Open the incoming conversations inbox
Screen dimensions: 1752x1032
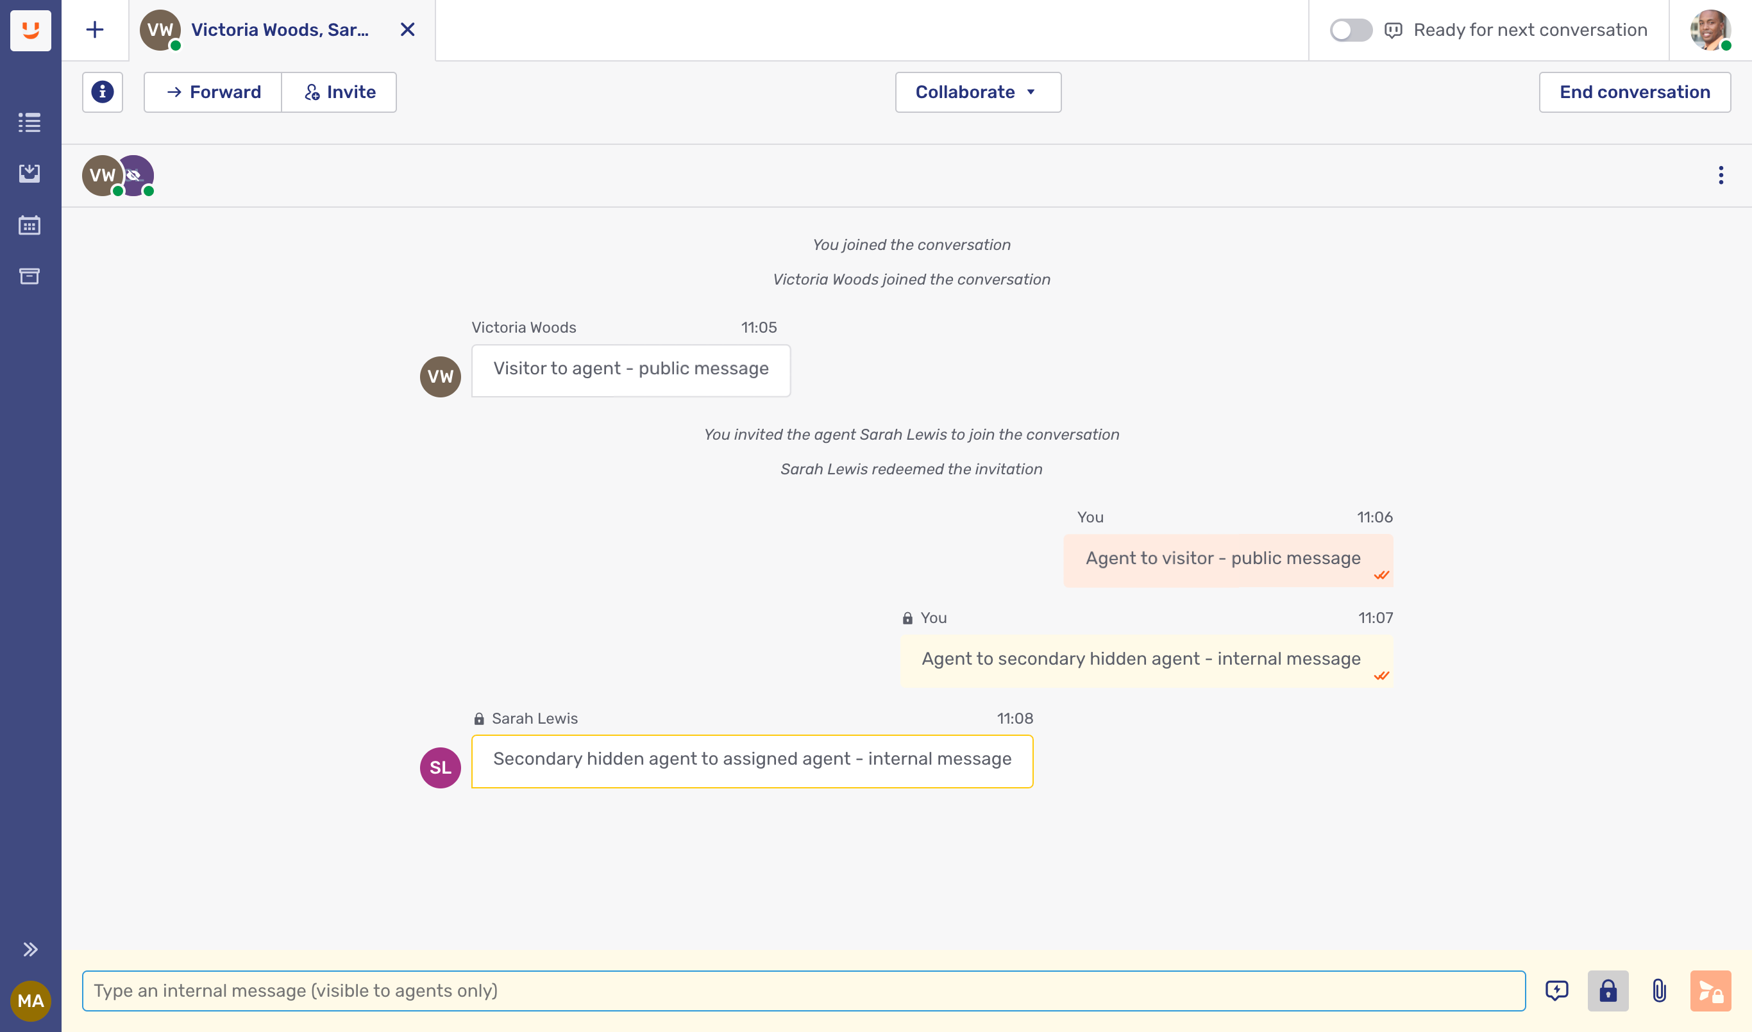(30, 174)
